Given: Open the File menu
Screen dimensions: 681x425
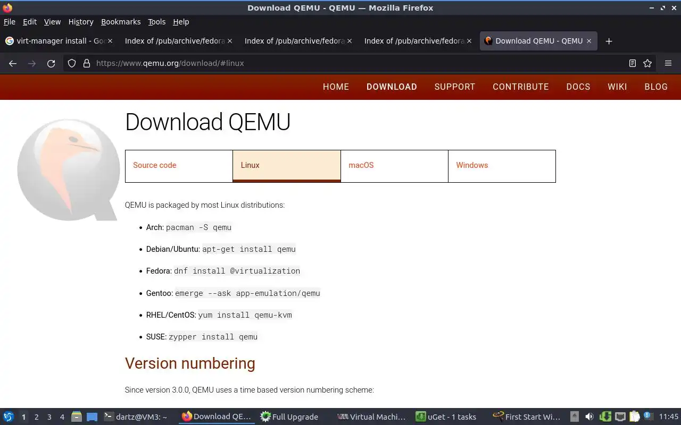Looking at the screenshot, I should 10,22.
